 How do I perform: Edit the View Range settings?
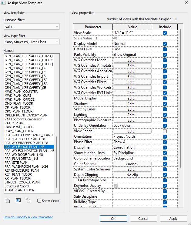click(x=132, y=131)
